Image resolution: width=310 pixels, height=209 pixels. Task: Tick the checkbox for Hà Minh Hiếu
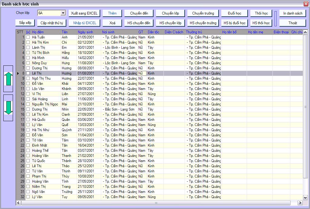coord(28,58)
